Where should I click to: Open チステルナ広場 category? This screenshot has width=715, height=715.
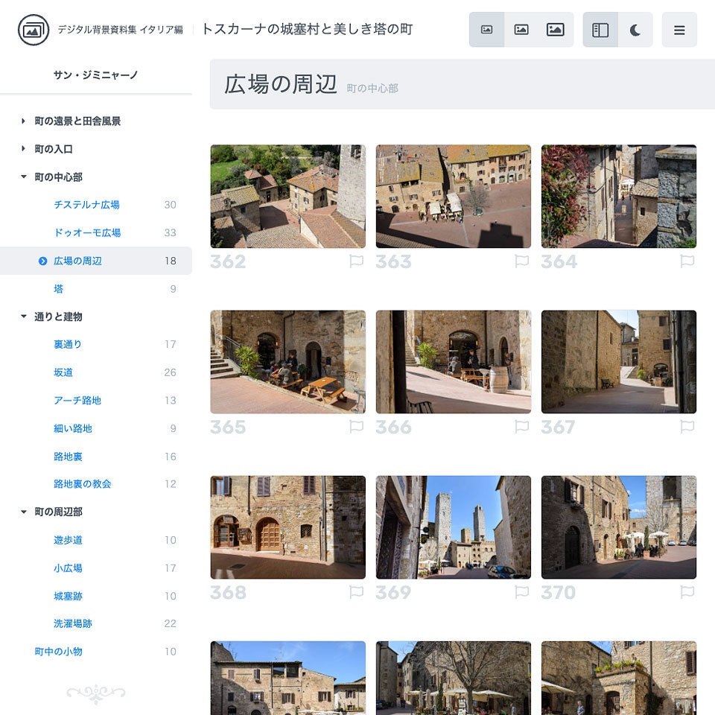coord(86,205)
